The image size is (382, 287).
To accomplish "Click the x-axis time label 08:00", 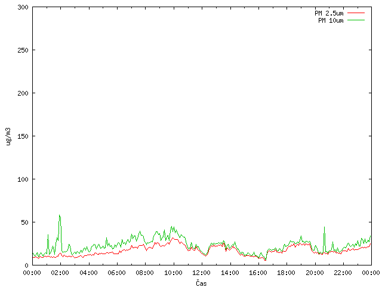I will click(145, 273).
